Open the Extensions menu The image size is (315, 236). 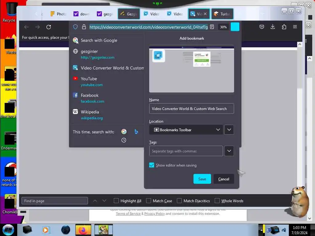point(284,27)
